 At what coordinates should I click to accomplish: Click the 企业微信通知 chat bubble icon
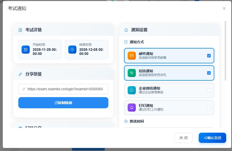coord(131,90)
